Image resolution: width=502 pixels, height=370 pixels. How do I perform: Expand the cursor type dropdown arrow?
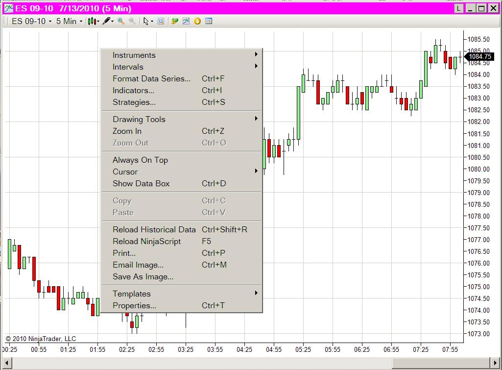tap(152, 22)
